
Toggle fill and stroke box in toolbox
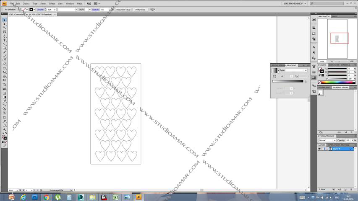4,137
